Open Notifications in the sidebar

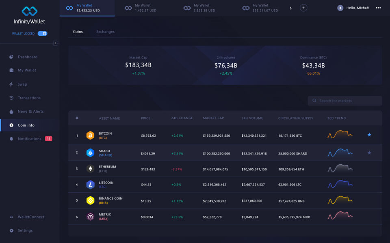point(29,139)
